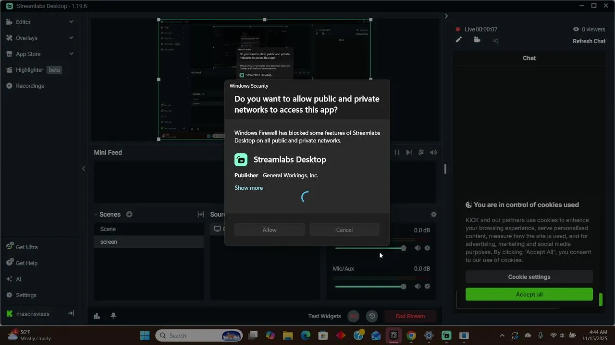The width and height of the screenshot is (615, 345).
Task: Collapse the Scenes section chevron
Action: (x=96, y=215)
